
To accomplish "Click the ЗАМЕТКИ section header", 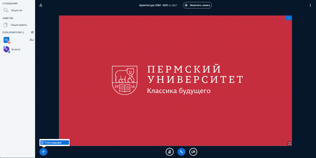I will [x=8, y=18].
